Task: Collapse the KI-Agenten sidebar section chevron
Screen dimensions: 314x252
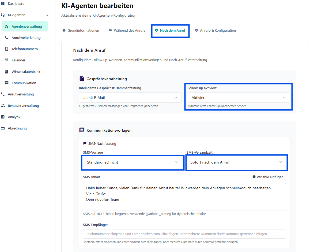Action: tap(47, 15)
